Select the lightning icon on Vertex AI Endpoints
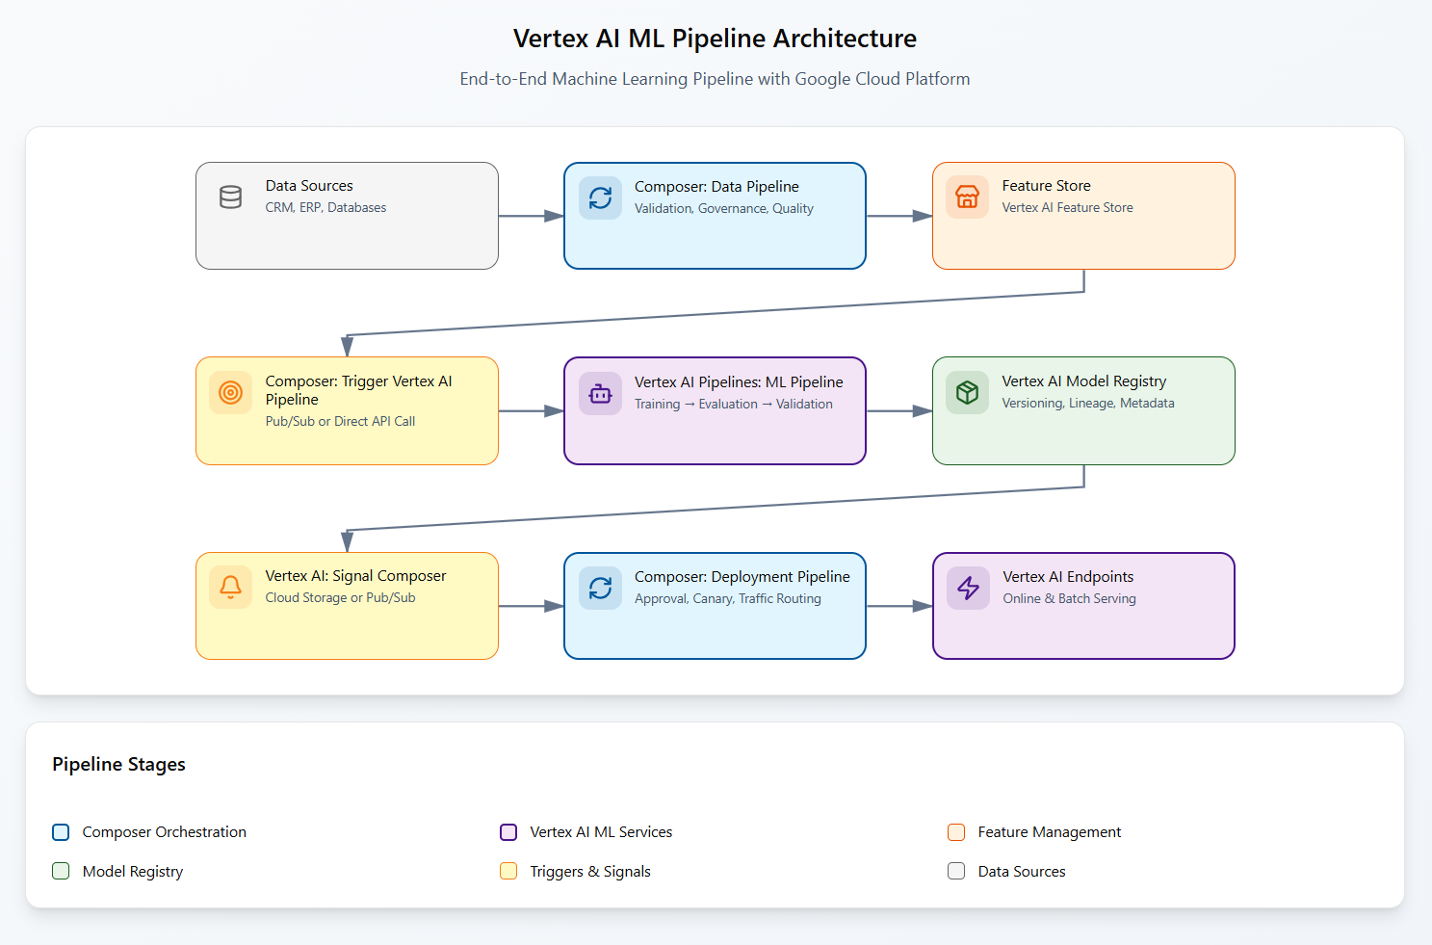The height and width of the screenshot is (945, 1432). pyautogui.click(x=967, y=587)
